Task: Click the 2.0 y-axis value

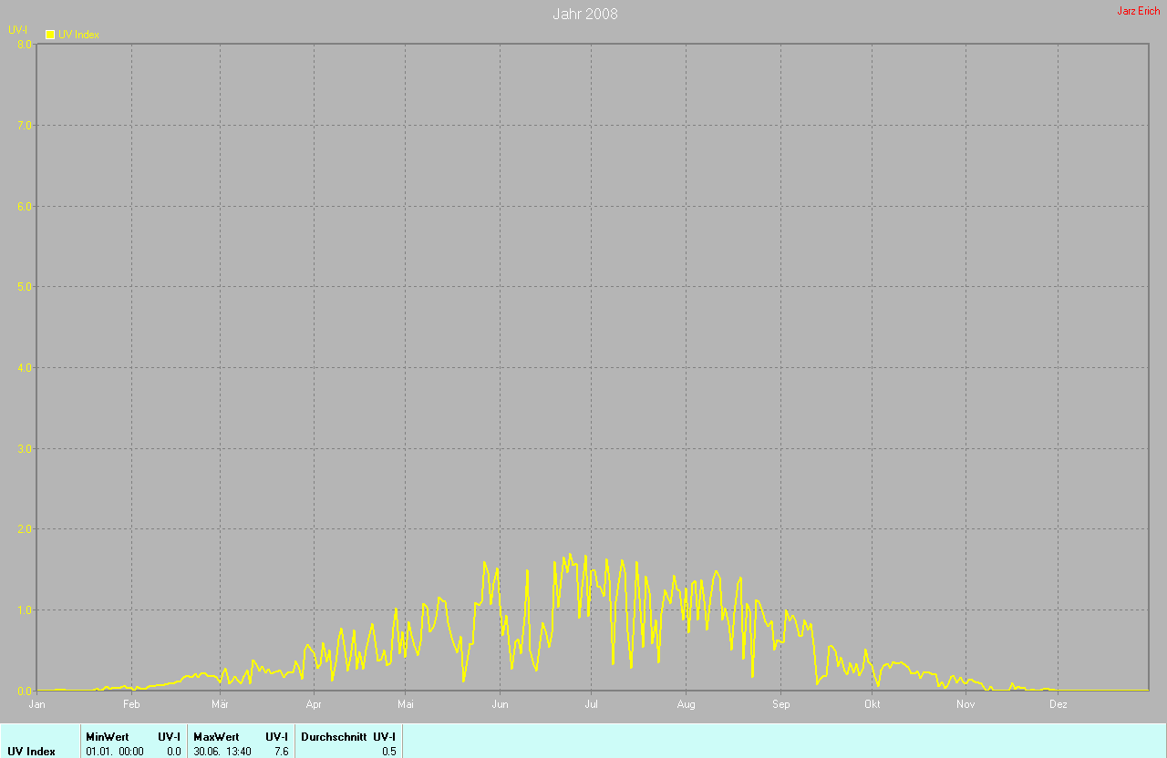Action: point(25,528)
